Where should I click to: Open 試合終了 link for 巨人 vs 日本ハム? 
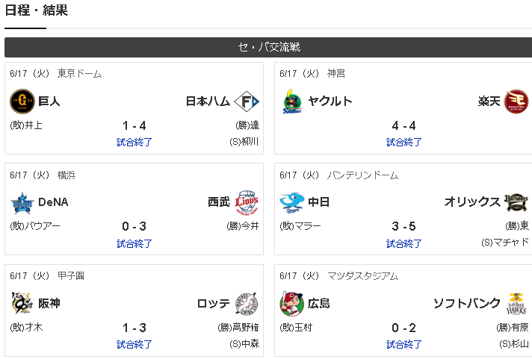134,142
